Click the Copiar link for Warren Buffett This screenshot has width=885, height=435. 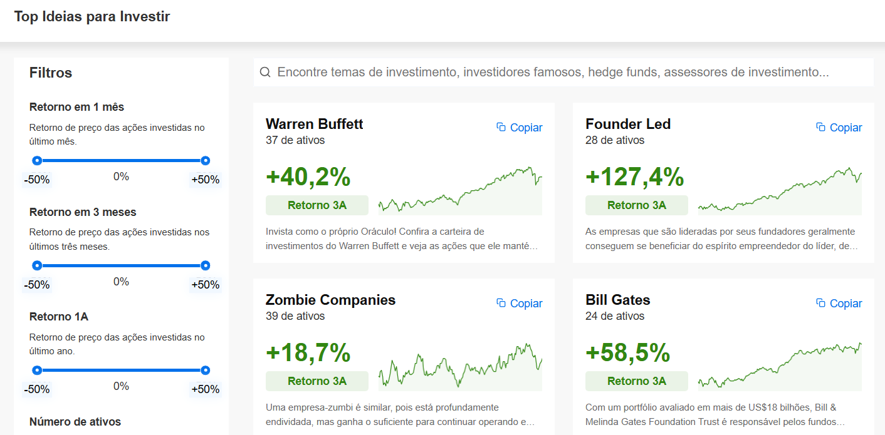(x=526, y=128)
